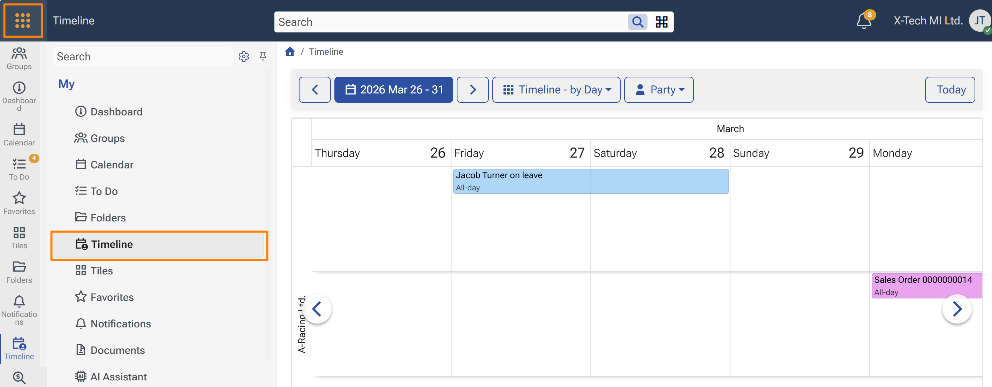Open To Do in icon rail
Viewport: 992px width, 387px height.
tap(19, 169)
